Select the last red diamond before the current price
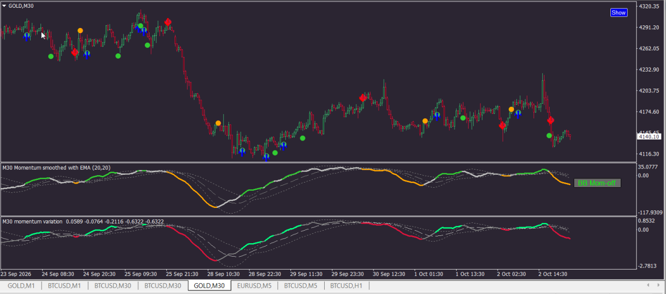Viewport: 666px width, 294px height. (x=551, y=120)
